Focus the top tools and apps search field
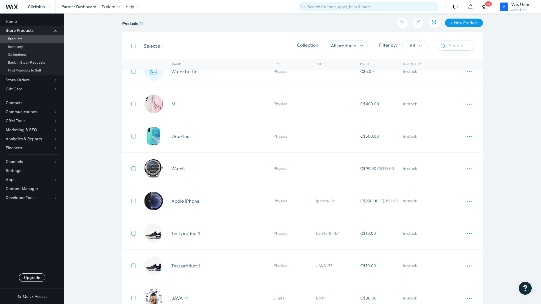This screenshot has height=304, width=541. 368,7
